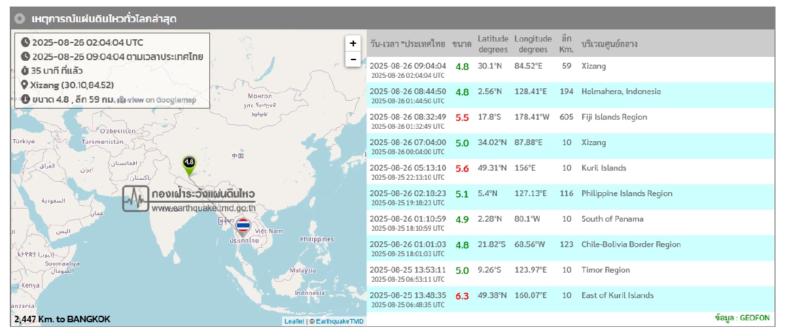Click the ลึก Km. column header
Image resolution: width=785 pixels, height=336 pixels.
tap(567, 44)
